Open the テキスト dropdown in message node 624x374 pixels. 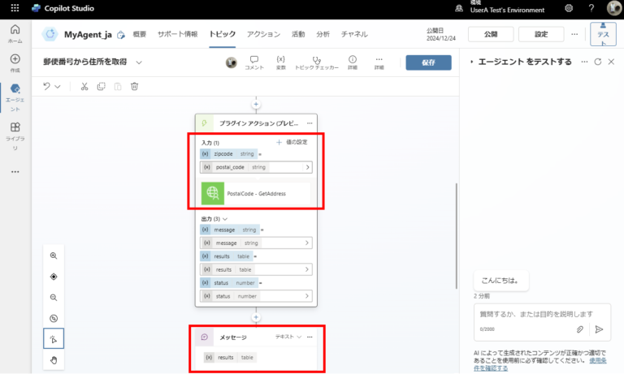click(x=288, y=337)
